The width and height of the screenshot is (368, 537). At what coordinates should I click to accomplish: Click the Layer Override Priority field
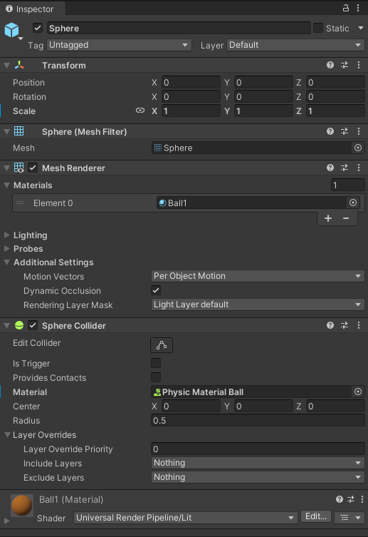point(258,449)
